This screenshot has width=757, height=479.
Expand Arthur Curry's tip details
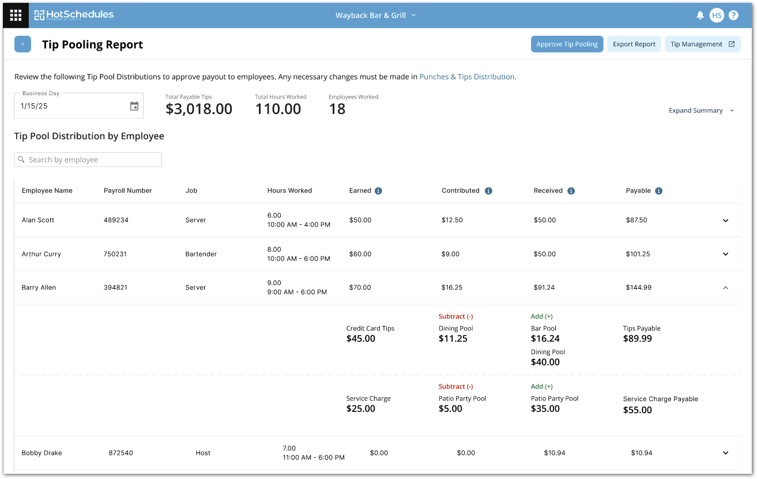click(725, 254)
